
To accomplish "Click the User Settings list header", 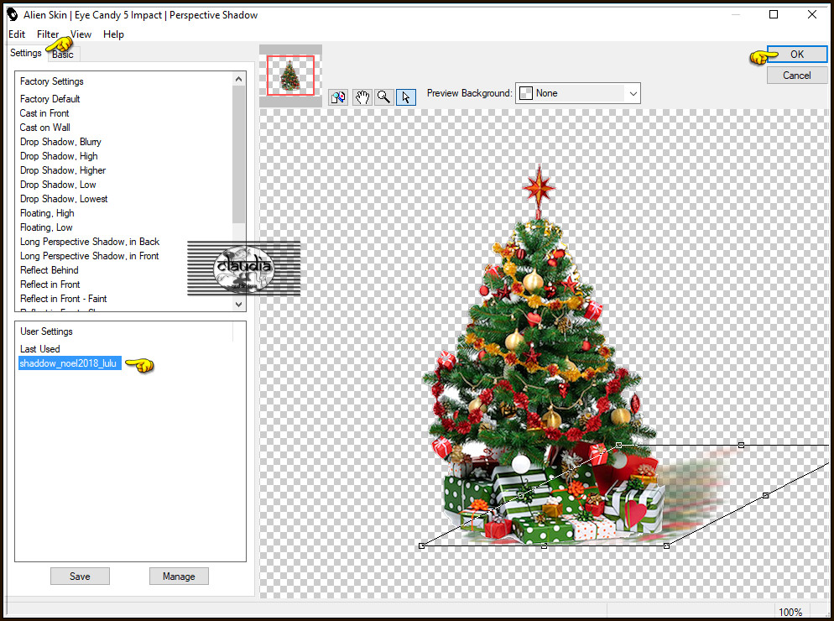I will 46,331.
